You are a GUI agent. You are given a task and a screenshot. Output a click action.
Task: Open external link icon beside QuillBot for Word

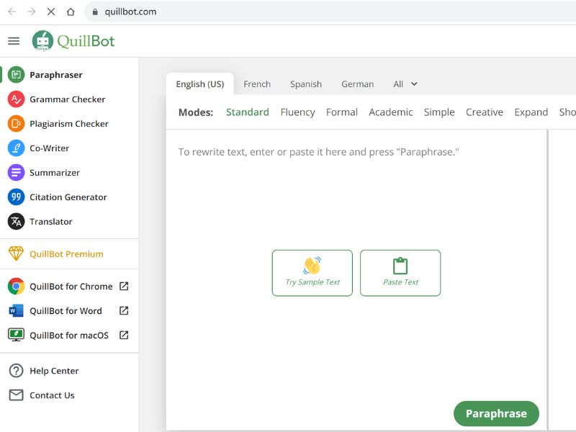pos(124,311)
